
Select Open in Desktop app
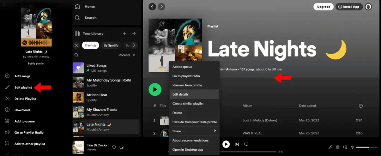pos(194,150)
